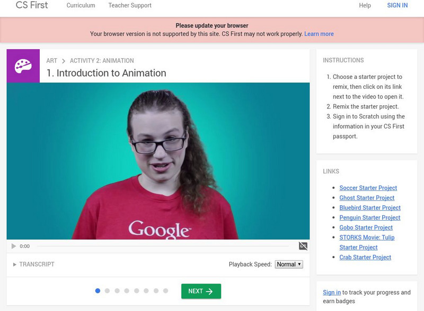Open the Gobo Starter Project link

(366, 227)
